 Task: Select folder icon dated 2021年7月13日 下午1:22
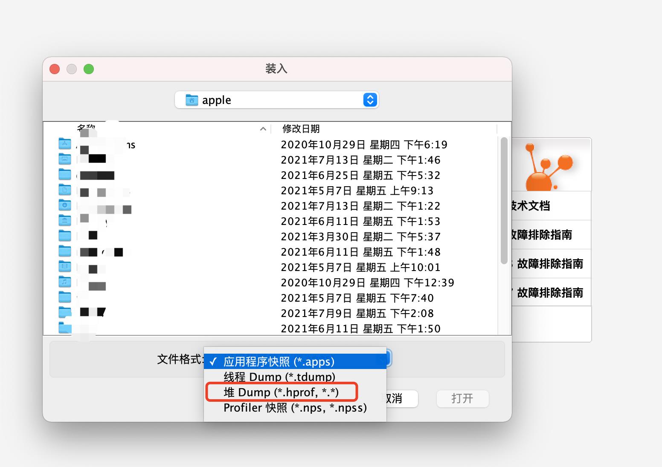[x=65, y=206]
